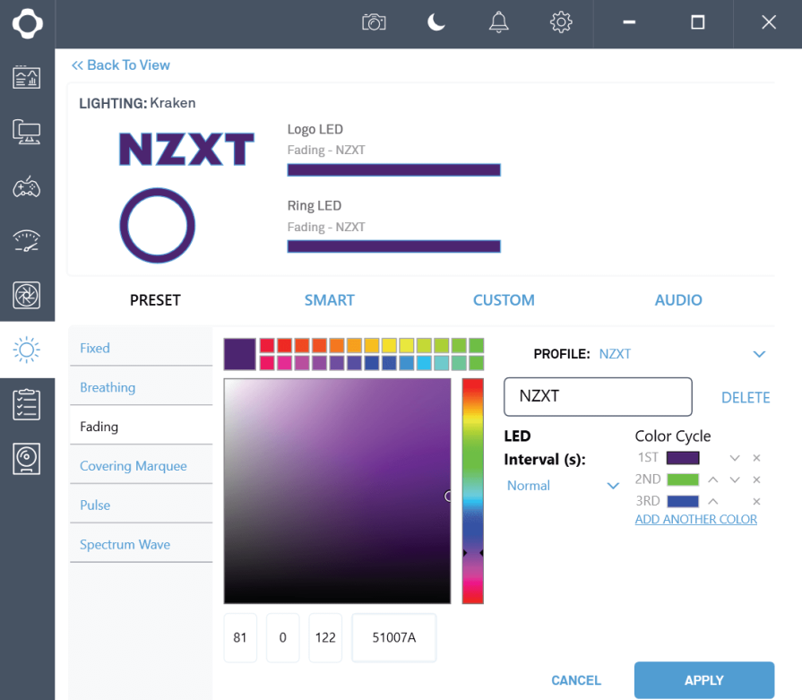Click the hex color field 51007A
The height and width of the screenshot is (700, 802).
[394, 637]
